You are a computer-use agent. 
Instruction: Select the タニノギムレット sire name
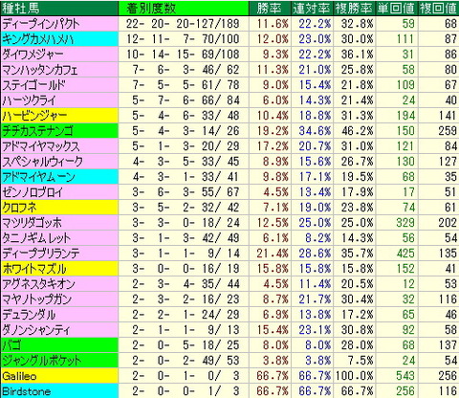point(36,238)
